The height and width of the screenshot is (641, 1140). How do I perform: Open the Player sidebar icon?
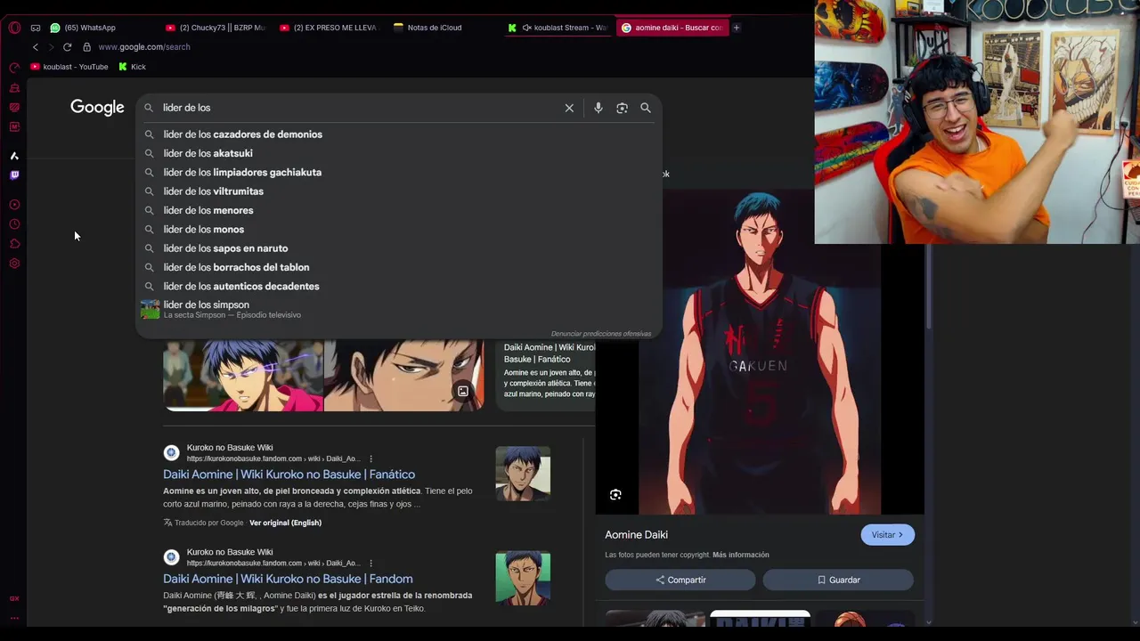14,205
